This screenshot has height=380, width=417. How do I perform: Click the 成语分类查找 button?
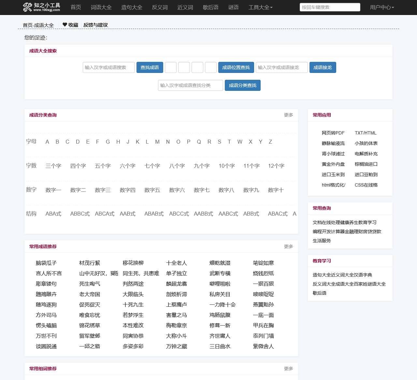242,85
